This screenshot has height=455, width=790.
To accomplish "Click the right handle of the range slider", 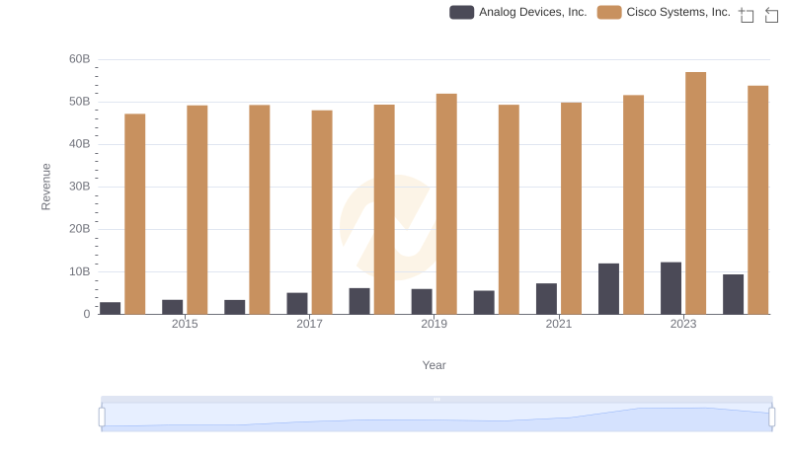I will (x=772, y=417).
